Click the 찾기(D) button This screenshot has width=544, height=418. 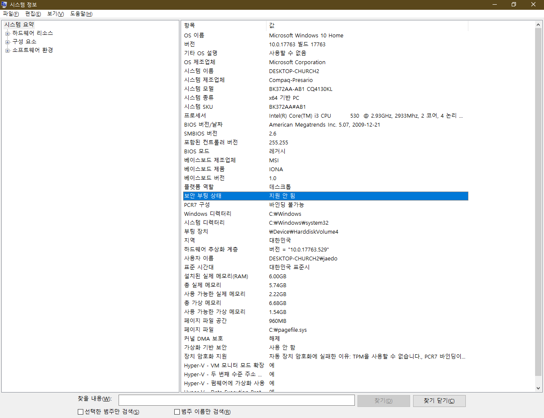click(x=384, y=401)
